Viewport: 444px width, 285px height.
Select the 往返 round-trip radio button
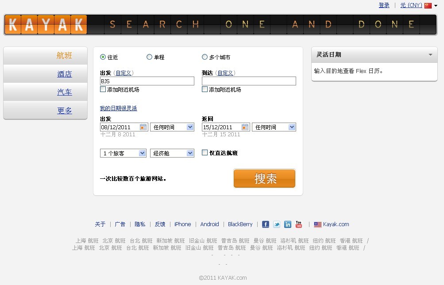tap(103, 57)
